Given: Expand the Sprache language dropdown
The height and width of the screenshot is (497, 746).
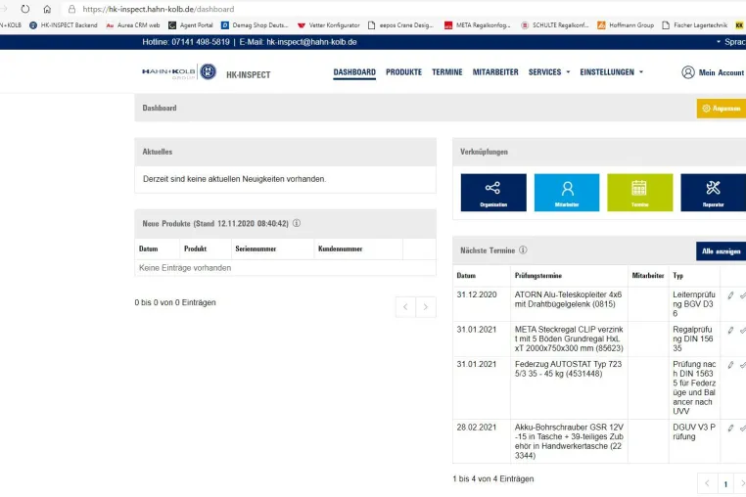Looking at the screenshot, I should pos(730,42).
